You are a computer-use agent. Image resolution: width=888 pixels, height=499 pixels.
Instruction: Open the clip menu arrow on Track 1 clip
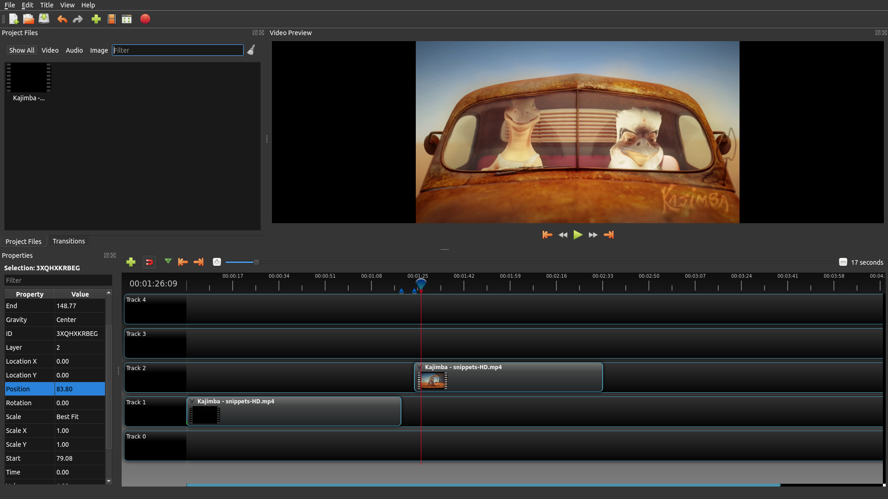[x=191, y=402]
